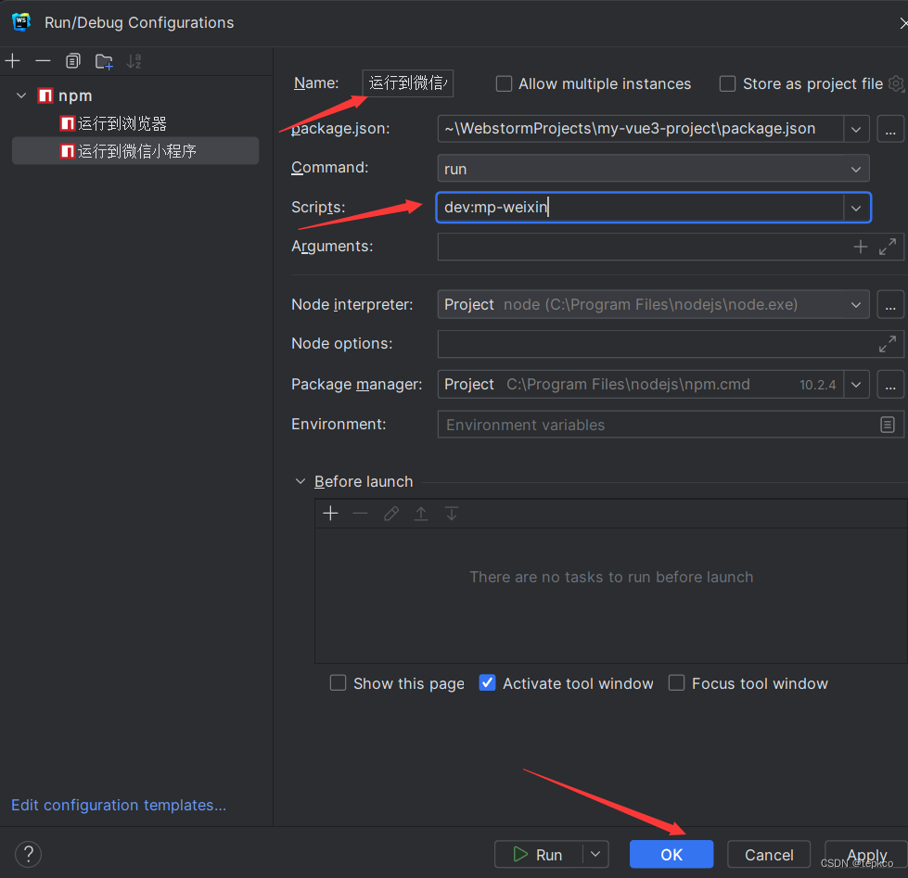Screen dimensions: 908x878
Task: Select the 运行到浏览器 configuration
Action: (x=122, y=123)
